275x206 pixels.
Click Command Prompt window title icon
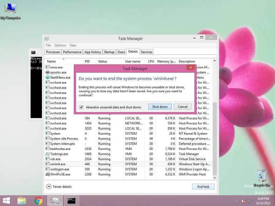(x=33, y=52)
